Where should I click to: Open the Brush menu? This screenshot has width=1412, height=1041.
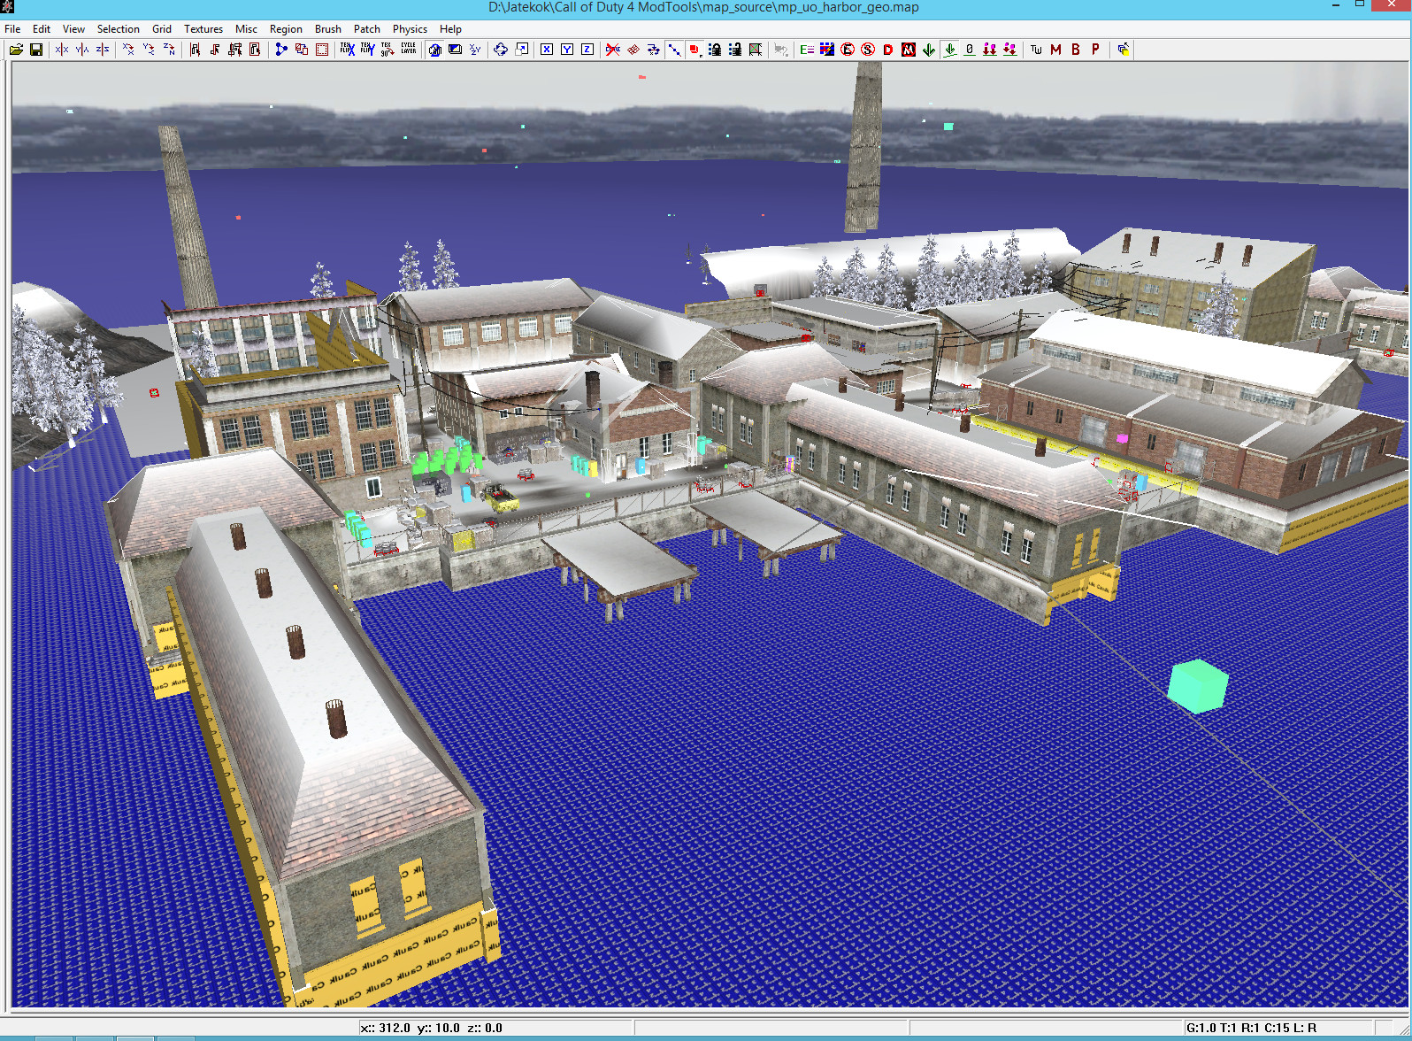coord(328,29)
